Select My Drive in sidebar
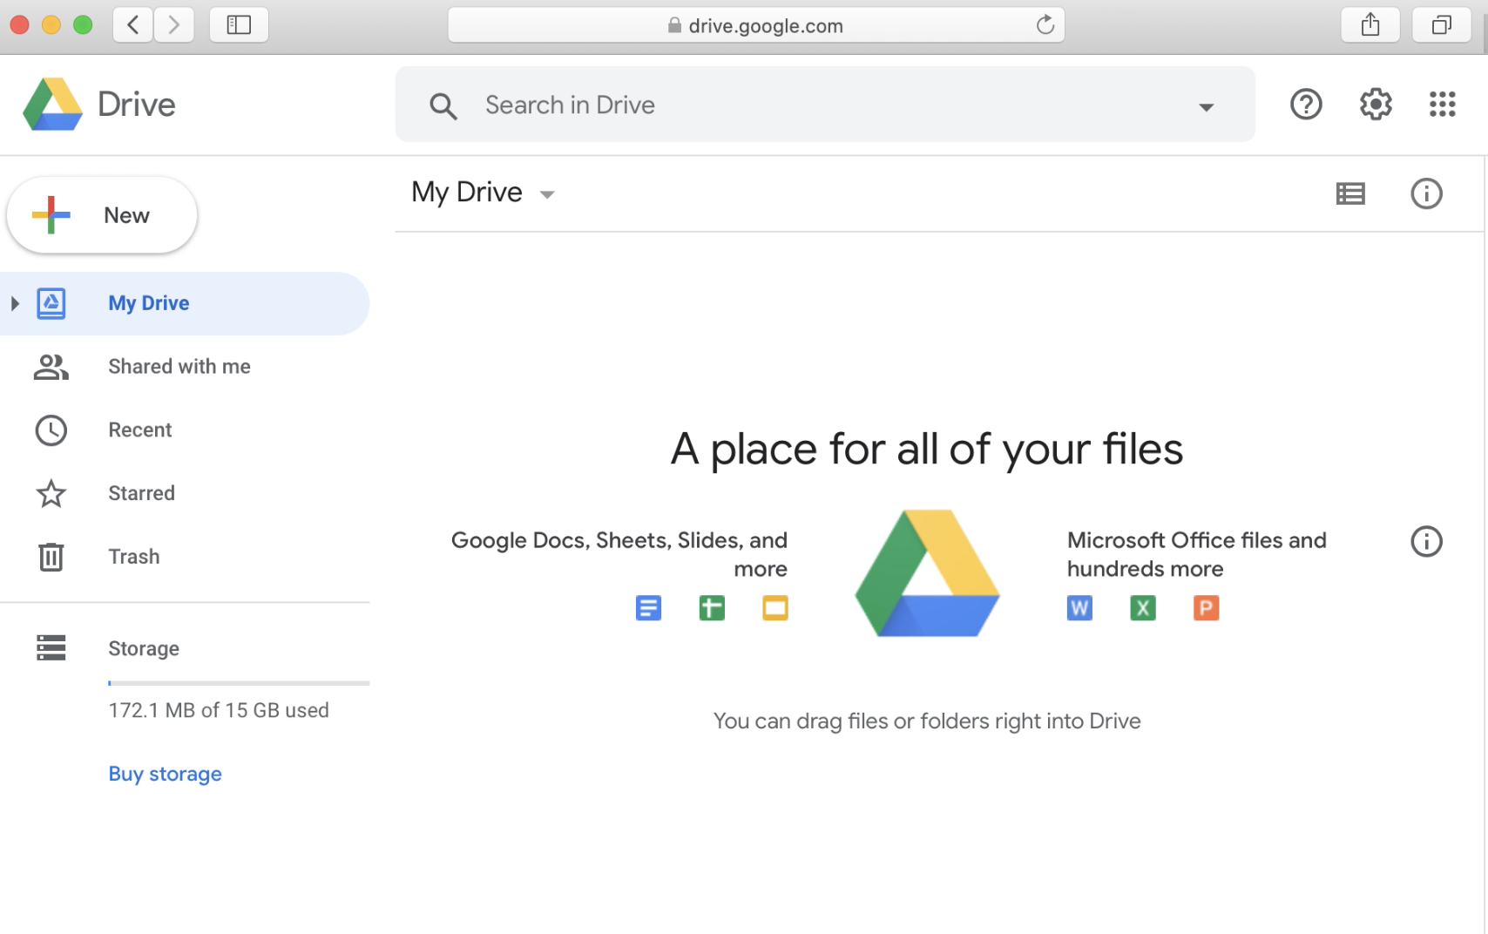 185,303
